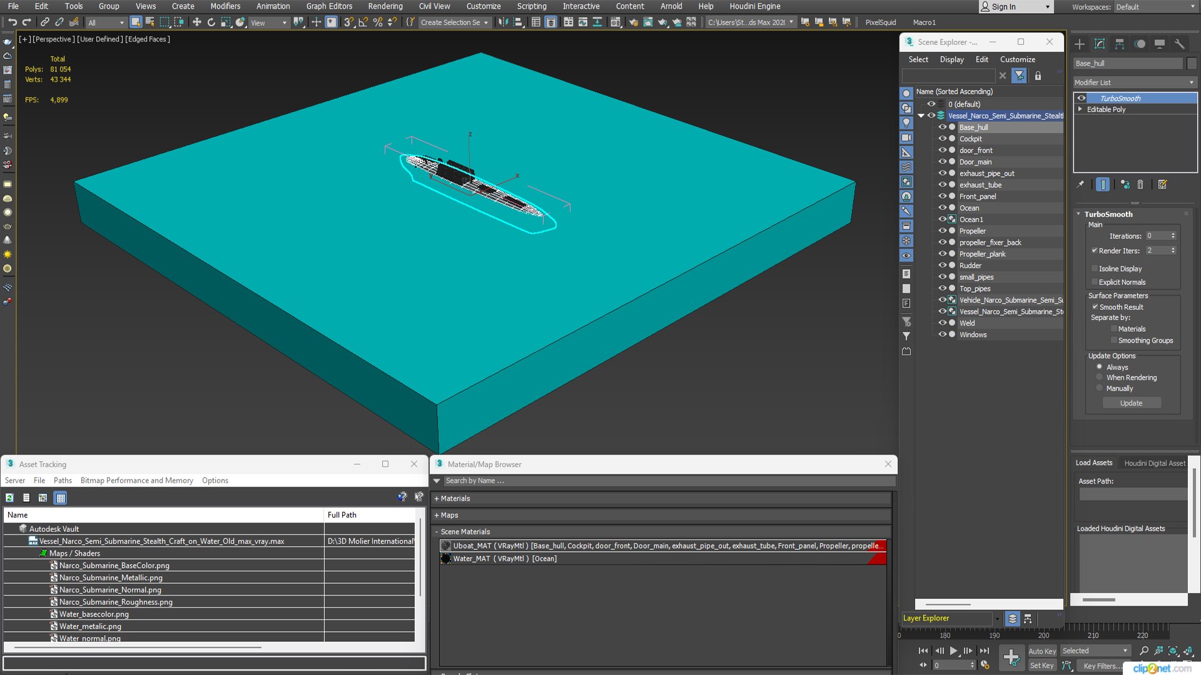Uncheck Smooth Result checkbox
This screenshot has height=675, width=1201.
1095,307
